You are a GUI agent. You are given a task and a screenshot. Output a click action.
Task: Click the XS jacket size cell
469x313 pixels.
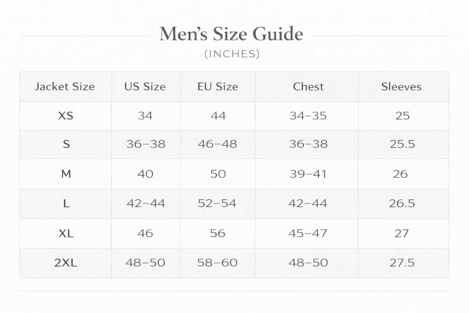click(66, 116)
